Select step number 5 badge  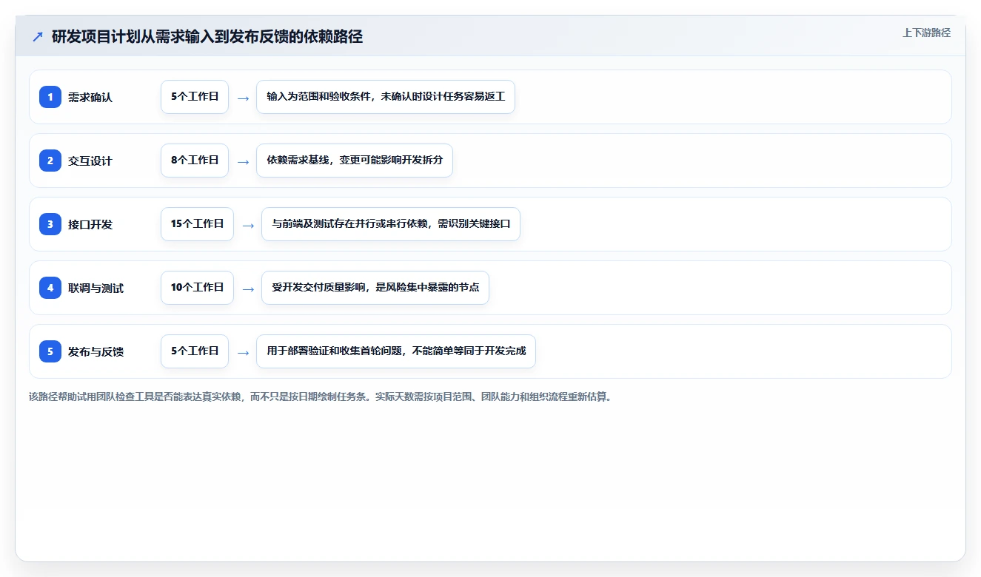[x=50, y=351]
